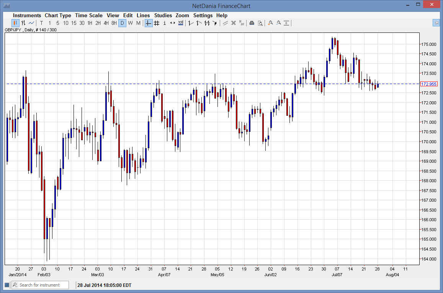Expand the Chart Type menu
443x293 pixels.
(x=58, y=15)
